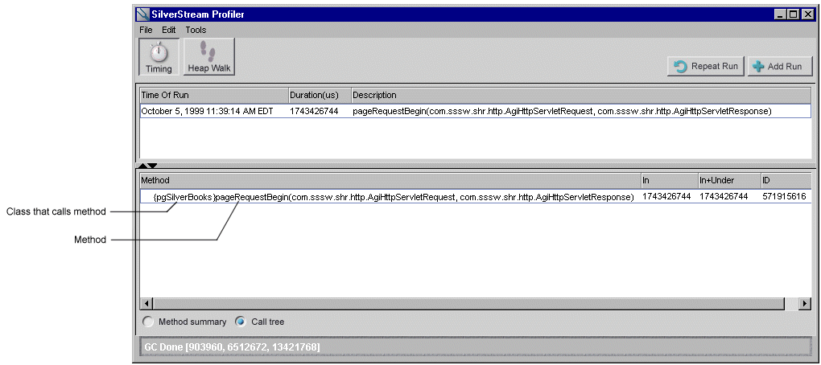Maximize the SilverStream Profiler window

click(794, 14)
